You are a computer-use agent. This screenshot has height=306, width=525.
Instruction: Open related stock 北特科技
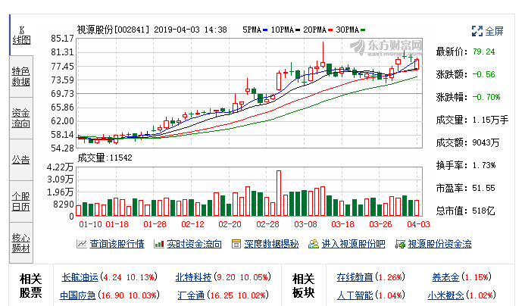point(193,277)
